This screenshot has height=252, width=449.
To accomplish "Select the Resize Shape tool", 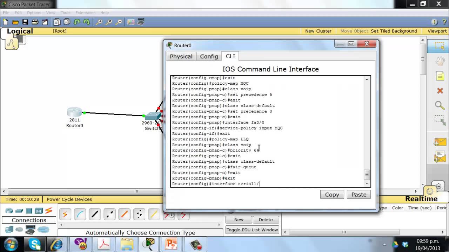I will 440,120.
